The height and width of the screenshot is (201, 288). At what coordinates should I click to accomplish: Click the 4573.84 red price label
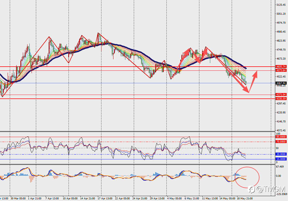[281, 70]
